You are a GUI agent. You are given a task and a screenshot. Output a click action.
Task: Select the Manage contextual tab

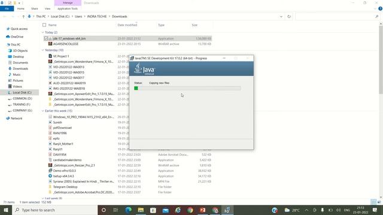pyautogui.click(x=68, y=3)
